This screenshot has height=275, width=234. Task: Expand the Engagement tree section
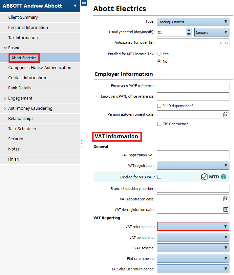pyautogui.click(x=5, y=98)
